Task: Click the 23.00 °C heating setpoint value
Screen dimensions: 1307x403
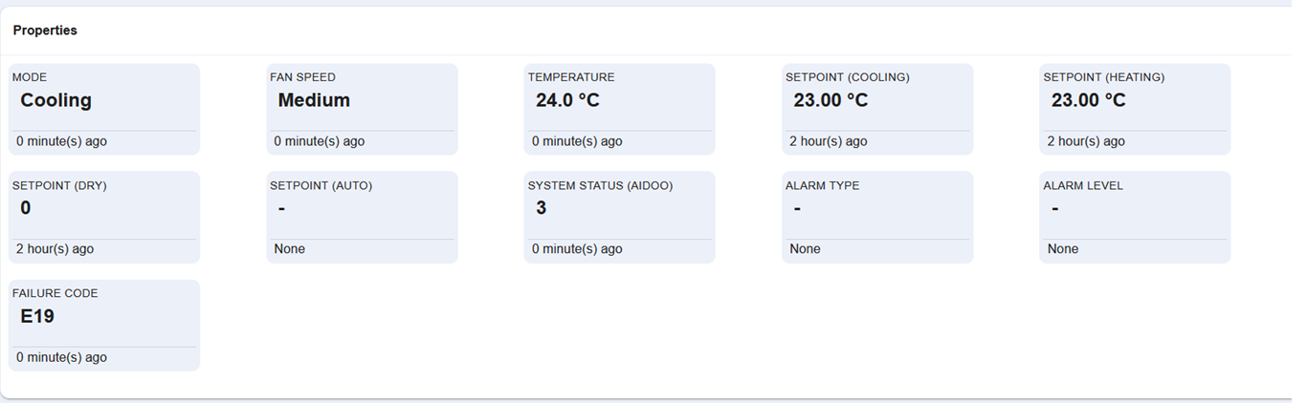Action: pos(1089,100)
